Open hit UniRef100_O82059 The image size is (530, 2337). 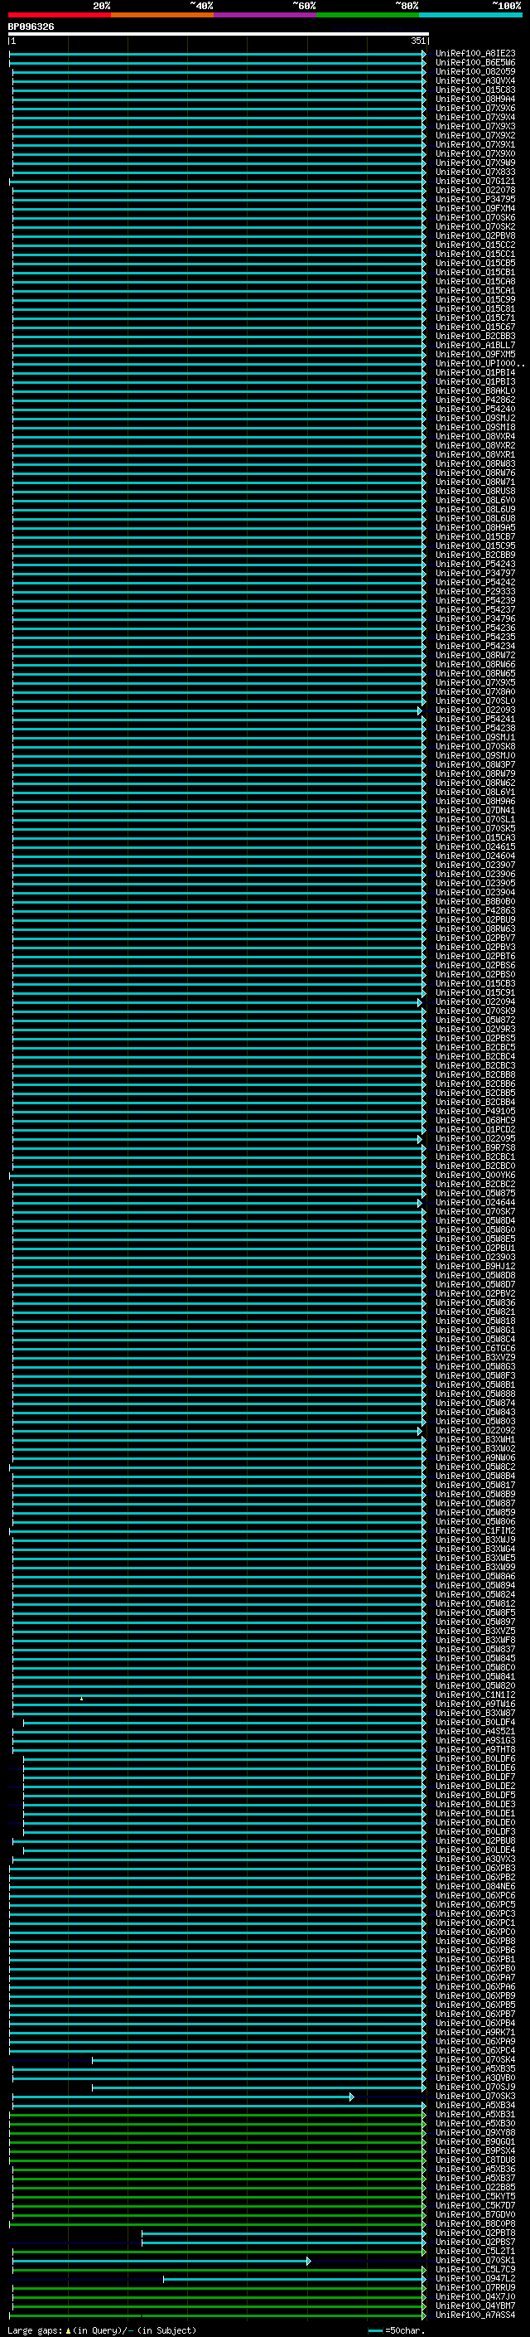tap(475, 71)
